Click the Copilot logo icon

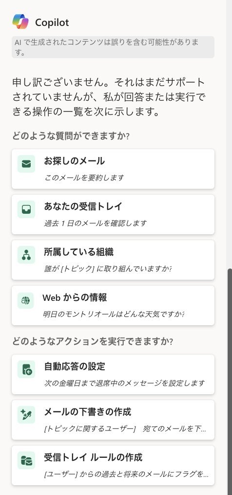(20, 22)
